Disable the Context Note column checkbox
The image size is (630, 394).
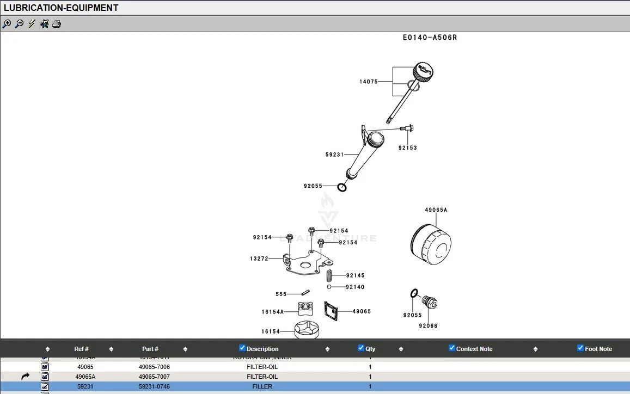(x=452, y=348)
